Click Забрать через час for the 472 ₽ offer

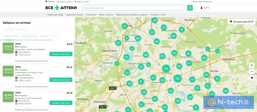pos(61,80)
